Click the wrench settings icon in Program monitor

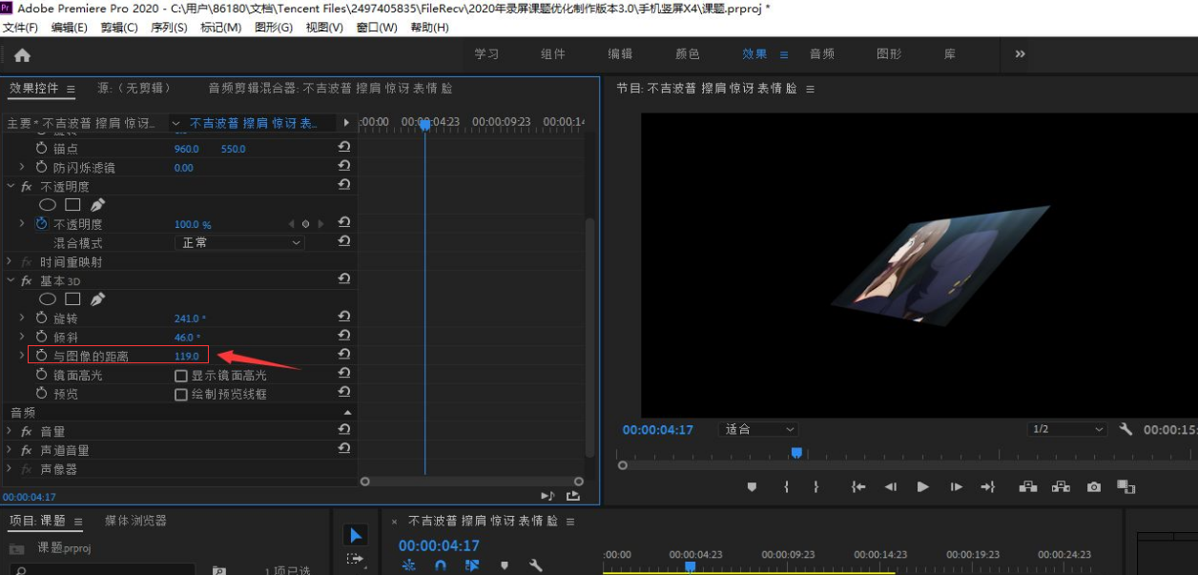click(x=1125, y=430)
